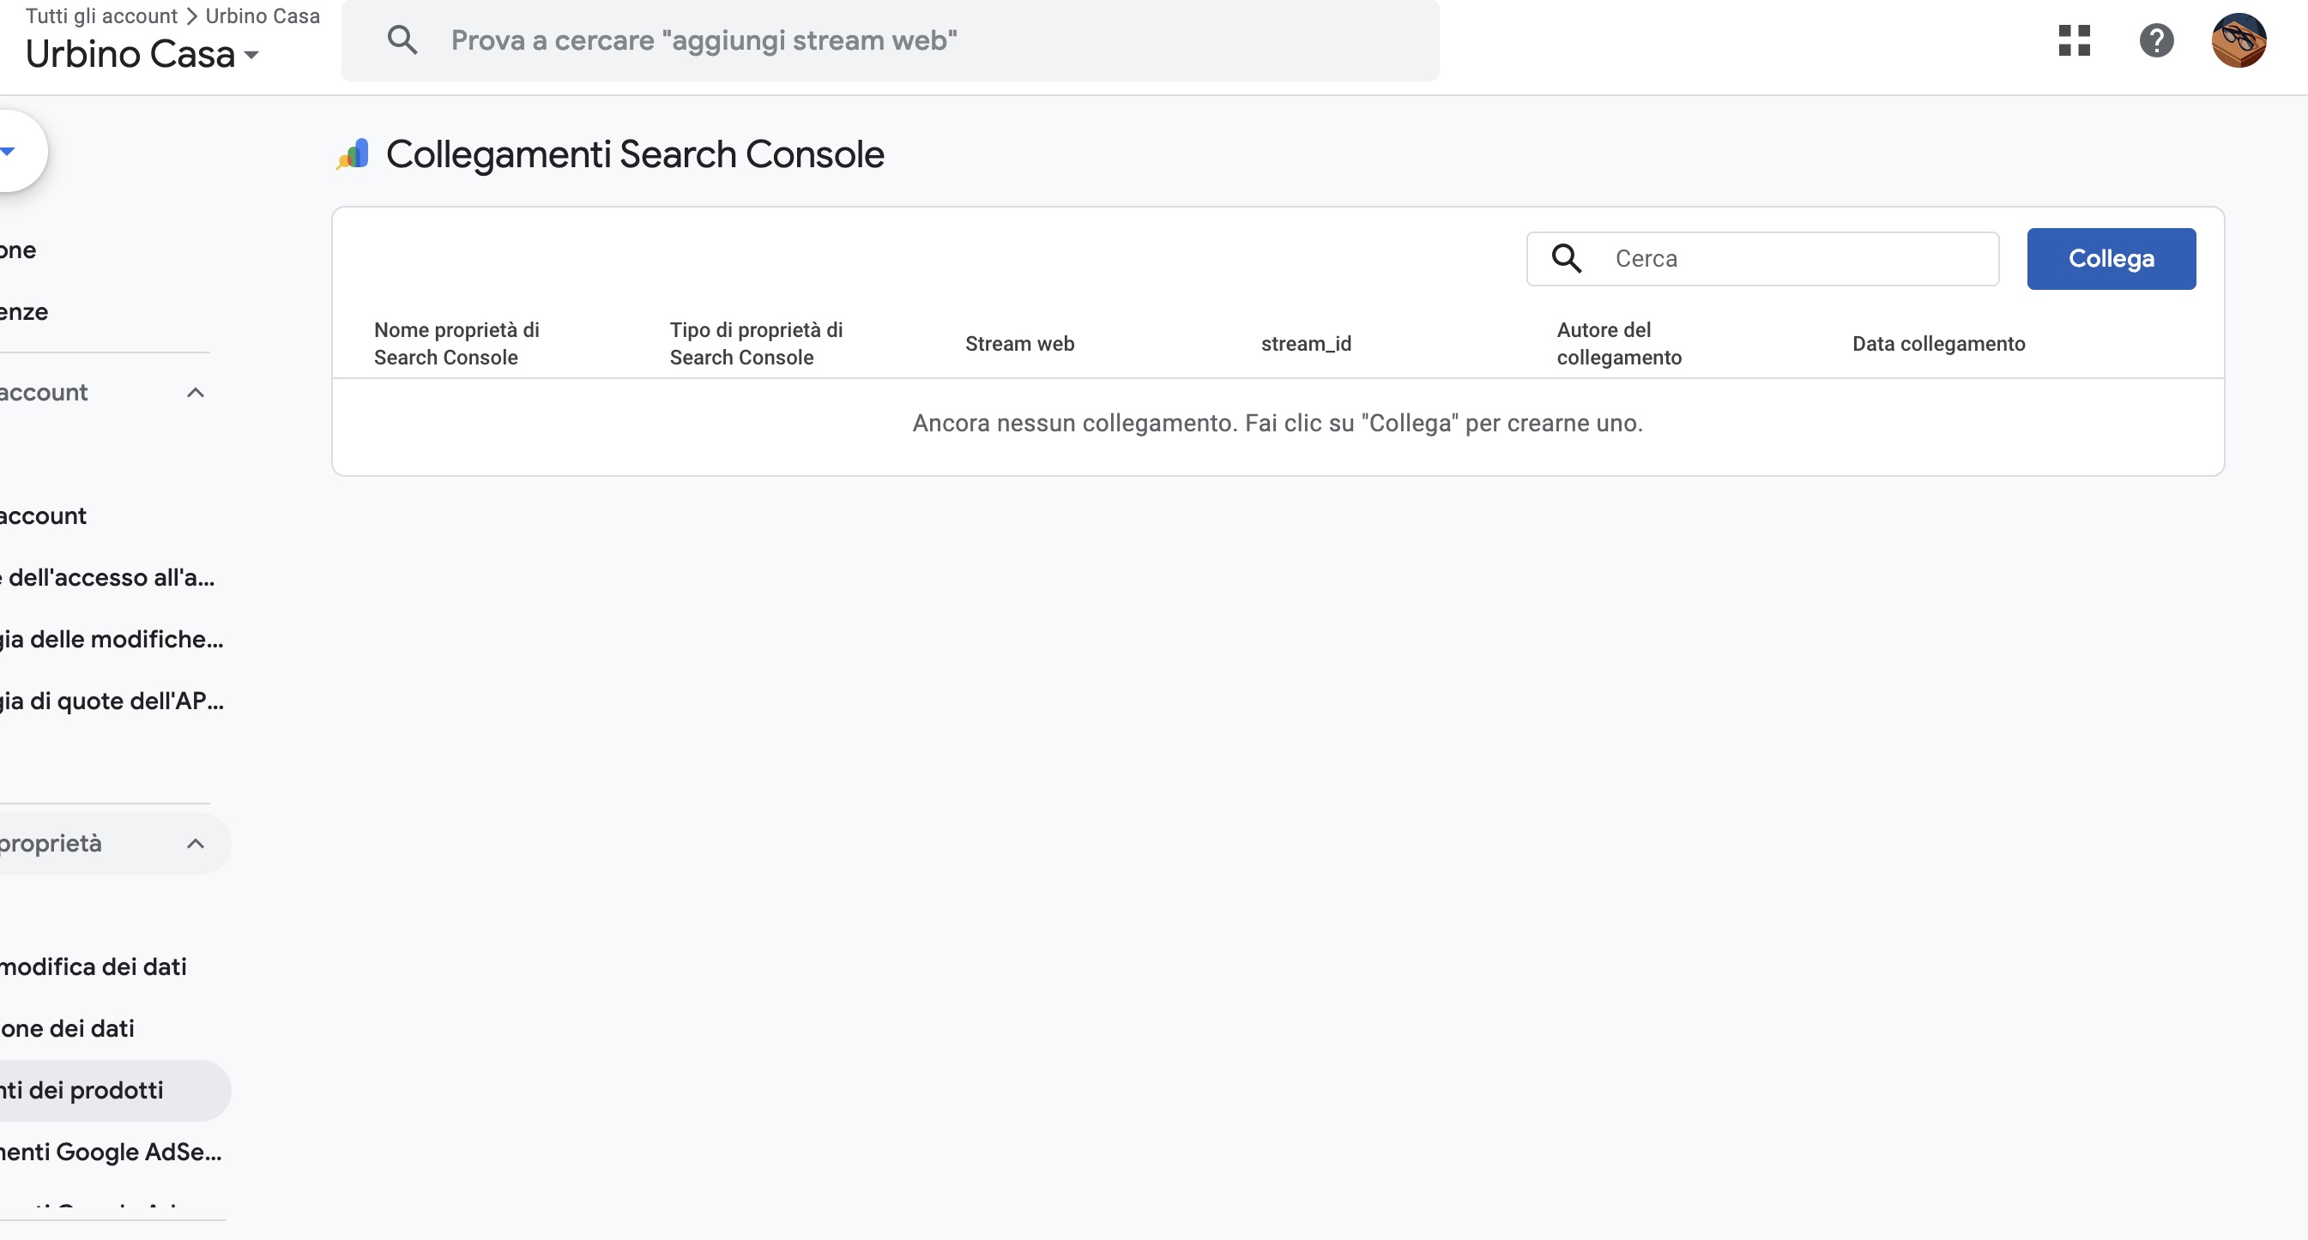Open the sidebar item ending 'enze'

pos(24,312)
